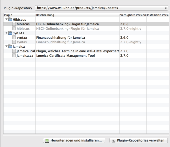Click the hibiscus 2.6.8 plugin document icon
The height and width of the screenshot is (147, 170).
pyautogui.click(x=14, y=24)
